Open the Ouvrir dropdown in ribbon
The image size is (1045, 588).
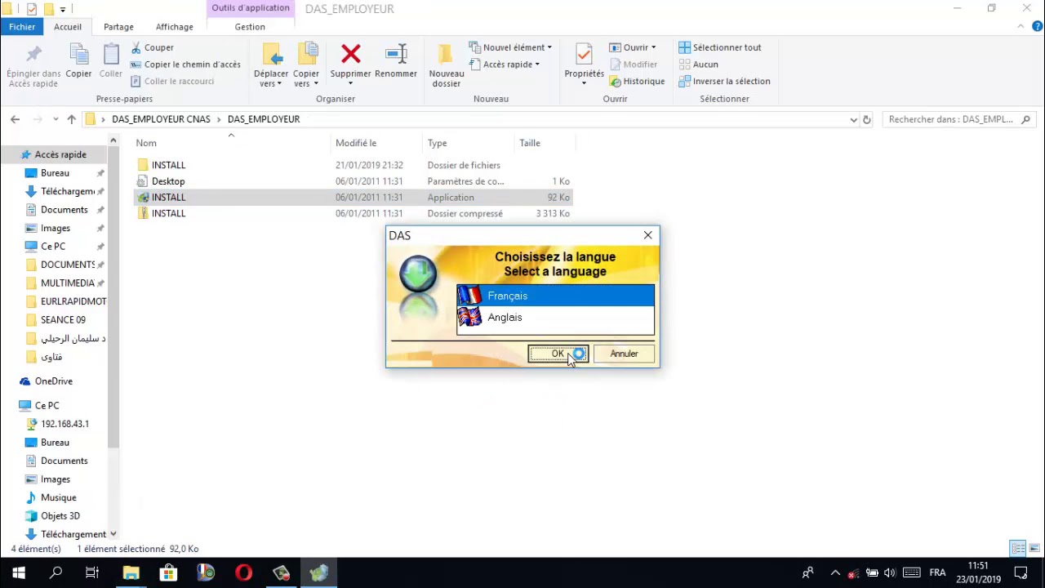633,47
